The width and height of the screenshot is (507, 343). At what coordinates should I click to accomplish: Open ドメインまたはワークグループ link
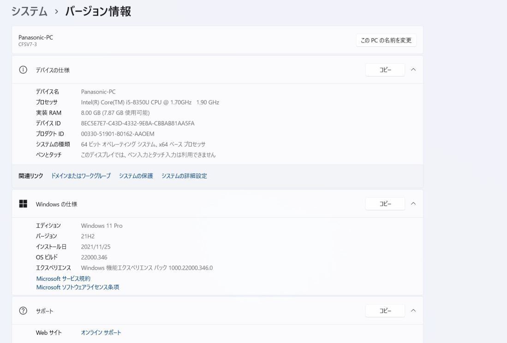click(81, 176)
